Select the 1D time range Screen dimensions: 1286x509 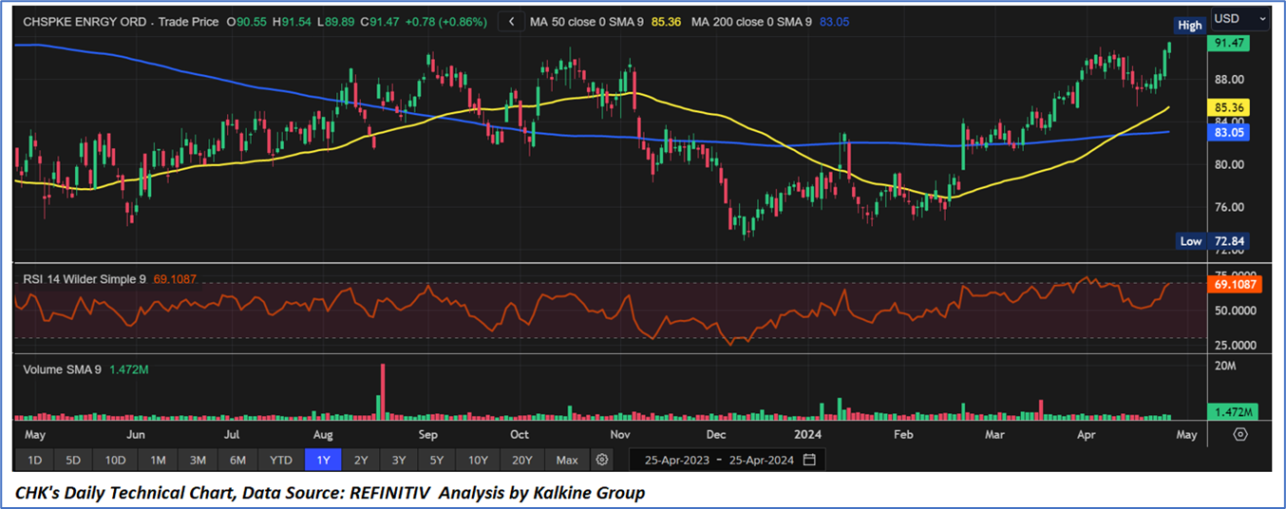tap(34, 460)
